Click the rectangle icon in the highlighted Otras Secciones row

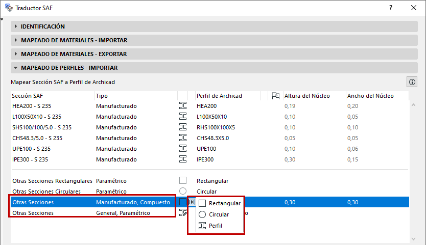click(x=183, y=202)
